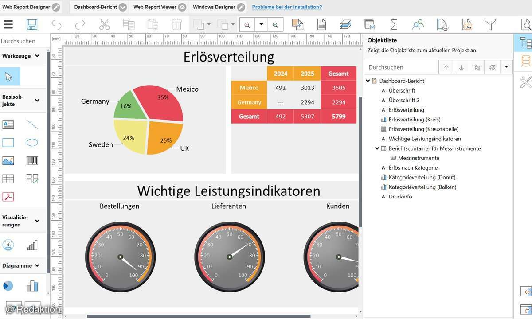Open Probleme bei der Installation link
The image size is (532, 319).
(287, 7)
